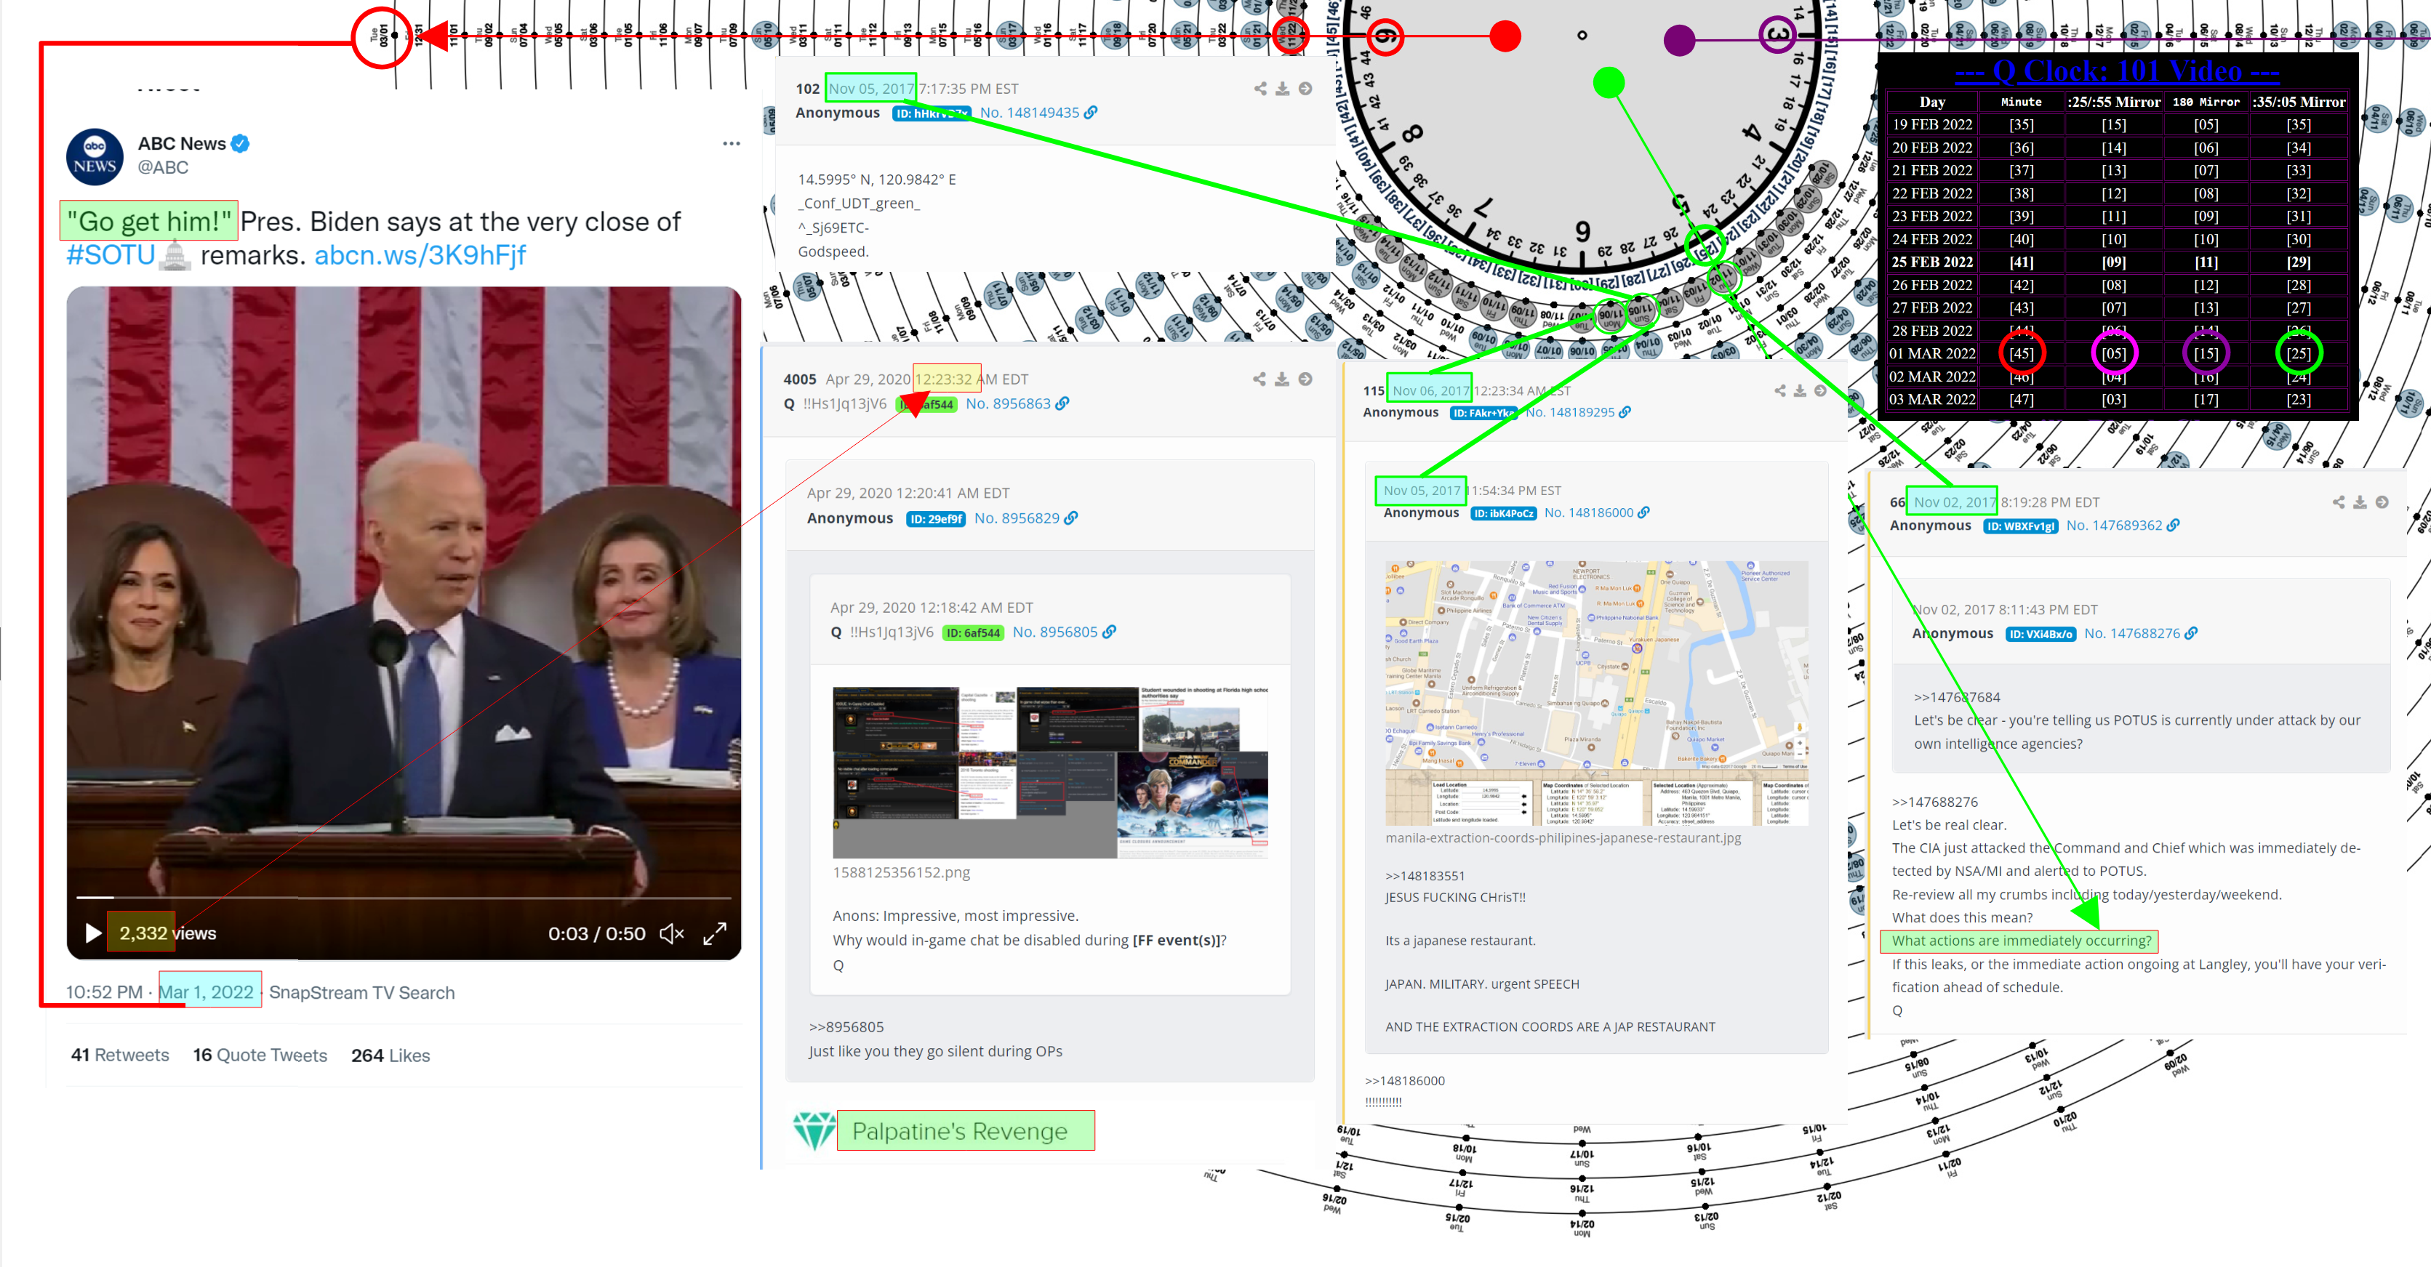The image size is (2431, 1267).
Task: Open the tweet's more options menu
Action: pos(730,143)
